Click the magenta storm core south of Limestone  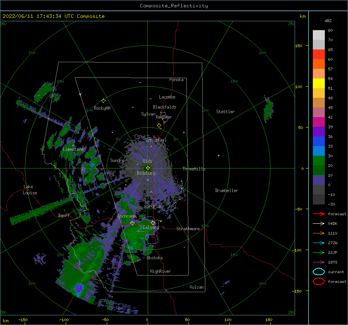coord(83,170)
